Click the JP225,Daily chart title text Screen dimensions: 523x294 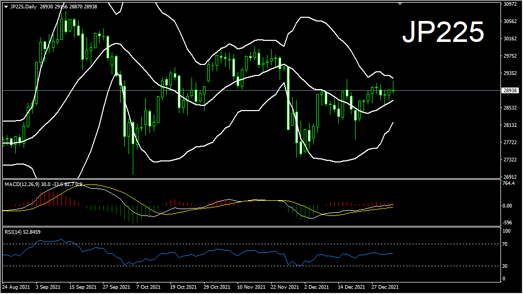24,7
